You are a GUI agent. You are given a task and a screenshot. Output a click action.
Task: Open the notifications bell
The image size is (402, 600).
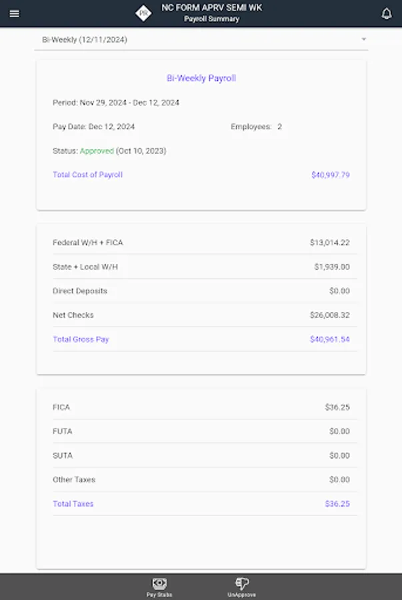pyautogui.click(x=387, y=13)
